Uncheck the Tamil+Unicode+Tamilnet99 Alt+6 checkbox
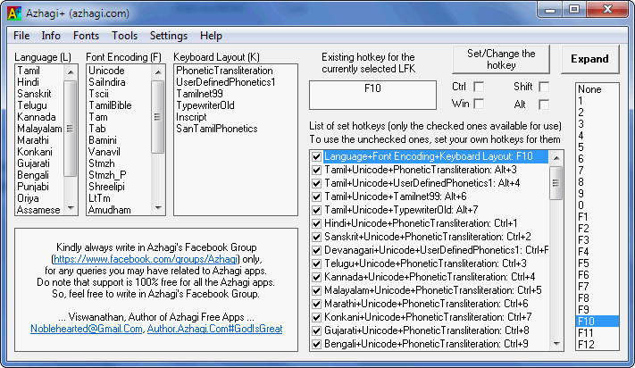Image resolution: width=635 pixels, height=368 pixels. tap(317, 197)
